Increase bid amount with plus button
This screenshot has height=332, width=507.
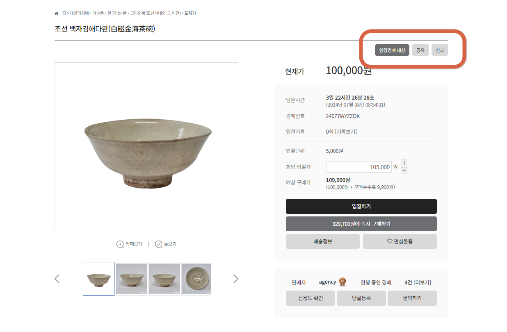tap(404, 163)
